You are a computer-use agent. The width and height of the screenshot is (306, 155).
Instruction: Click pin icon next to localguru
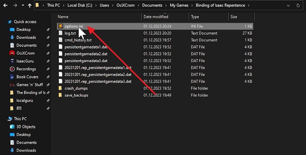pyautogui.click(x=48, y=100)
